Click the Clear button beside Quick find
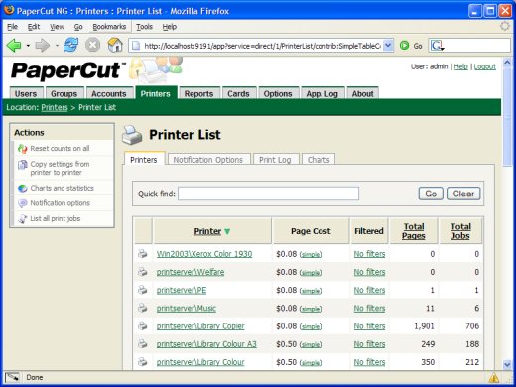 coord(463,193)
